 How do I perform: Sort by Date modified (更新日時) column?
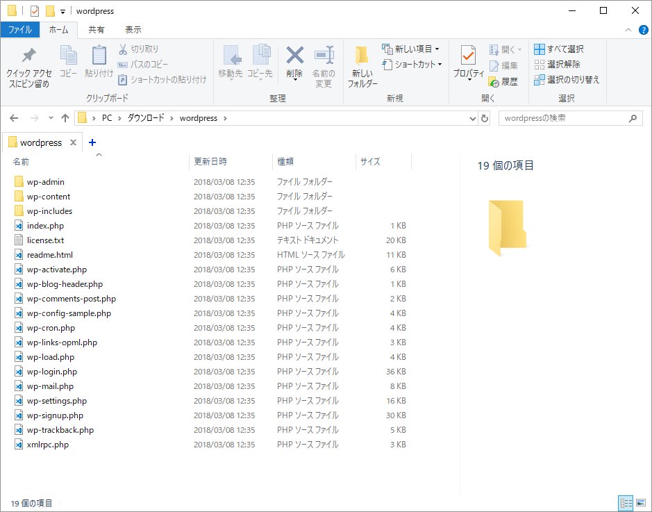click(x=231, y=161)
